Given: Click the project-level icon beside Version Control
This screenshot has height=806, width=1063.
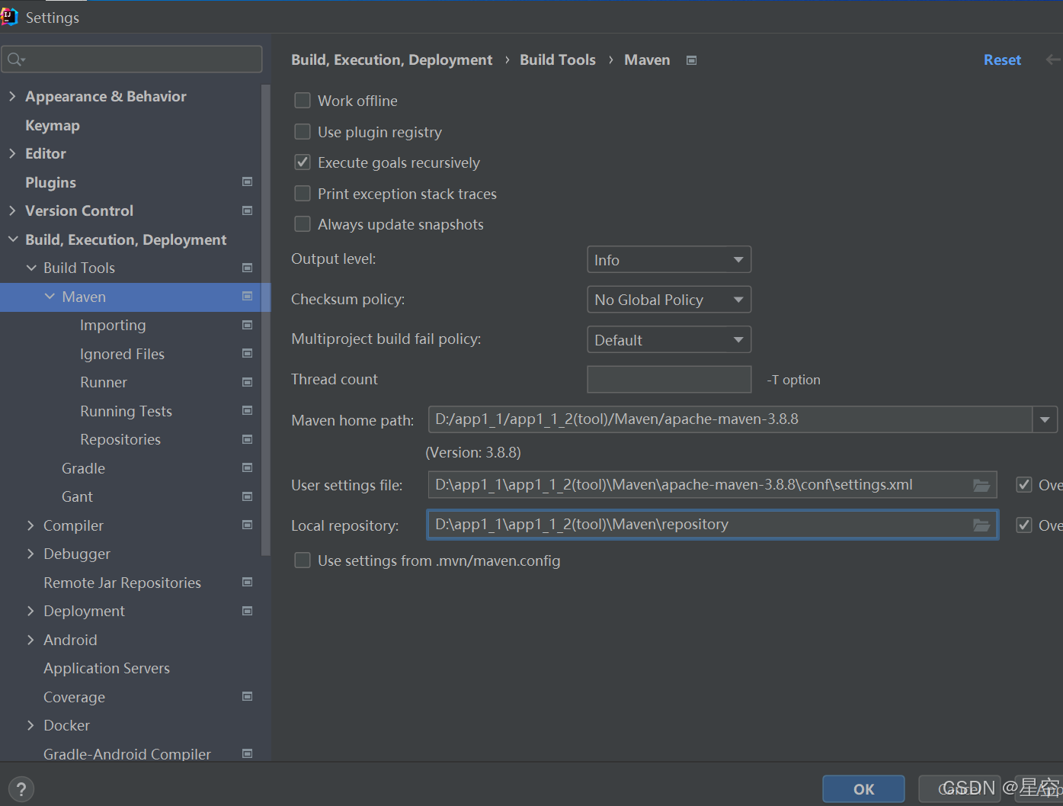Looking at the screenshot, I should point(247,210).
